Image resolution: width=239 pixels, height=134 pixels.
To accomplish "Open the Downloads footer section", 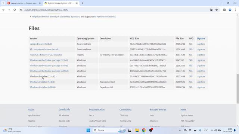I will coord(64,109).
